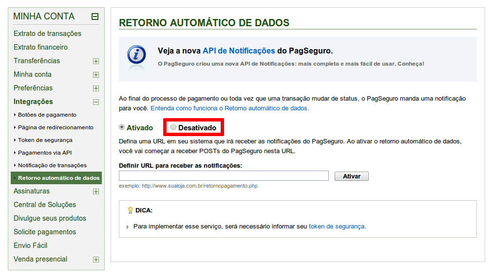
Task: Click the DICA lightbulb icon
Action: pos(130,210)
